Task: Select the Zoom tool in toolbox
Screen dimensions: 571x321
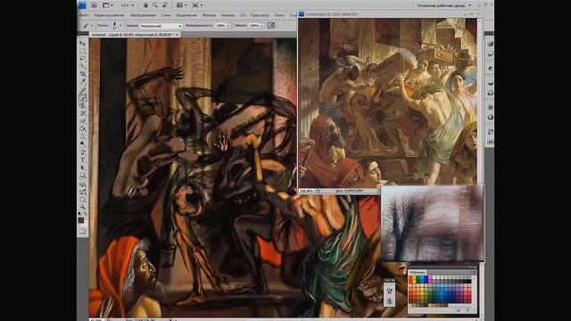Action: [83, 207]
